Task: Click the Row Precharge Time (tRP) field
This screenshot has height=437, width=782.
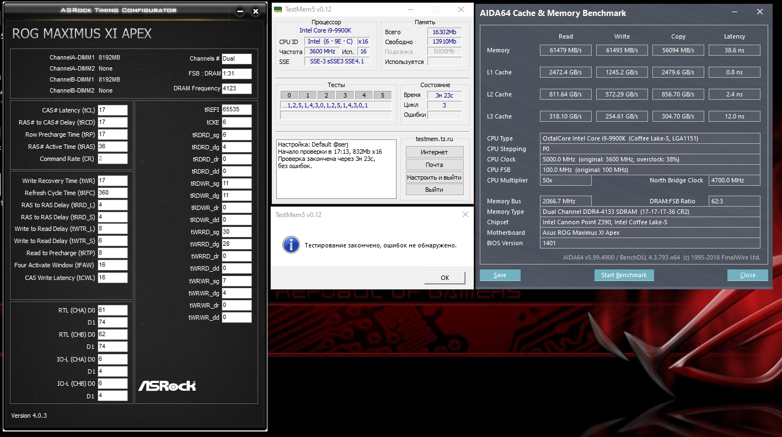Action: coord(113,134)
